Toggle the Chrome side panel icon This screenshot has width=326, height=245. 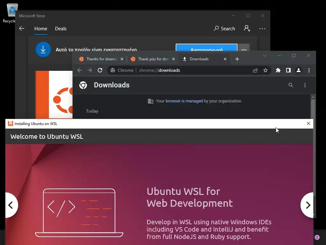coord(288,70)
